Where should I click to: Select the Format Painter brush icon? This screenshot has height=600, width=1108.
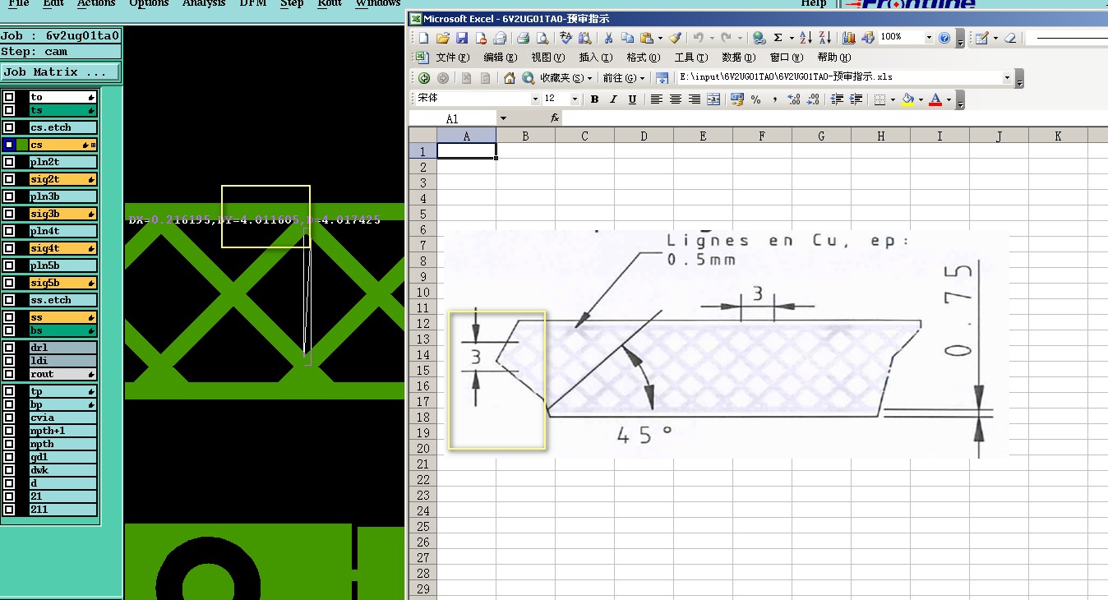pos(675,38)
